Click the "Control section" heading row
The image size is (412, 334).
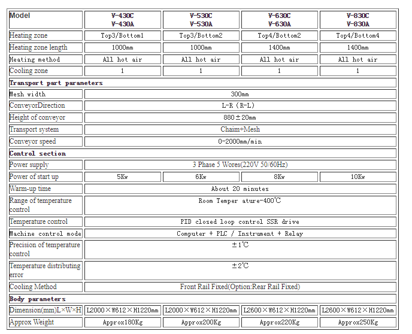(x=37, y=154)
